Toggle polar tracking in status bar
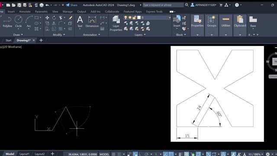The width and height of the screenshot is (277, 156). coord(146,154)
